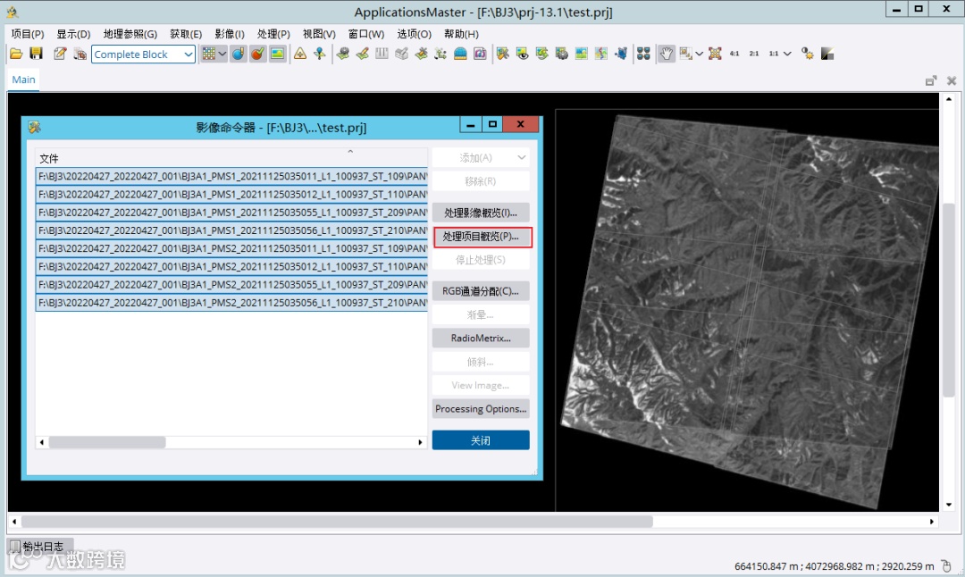This screenshot has width=965, height=577.
Task: Click the RadioMetrix... button
Action: click(x=481, y=339)
